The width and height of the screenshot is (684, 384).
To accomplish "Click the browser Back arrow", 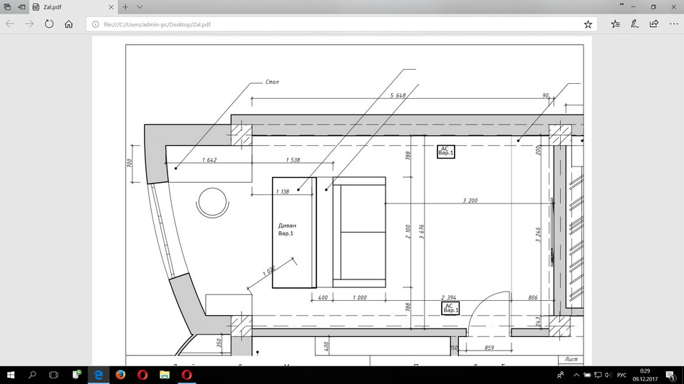I will [10, 23].
